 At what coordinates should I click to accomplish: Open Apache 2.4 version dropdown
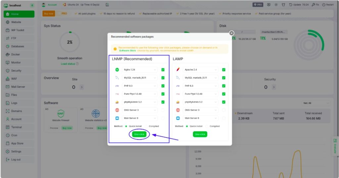[200, 70]
